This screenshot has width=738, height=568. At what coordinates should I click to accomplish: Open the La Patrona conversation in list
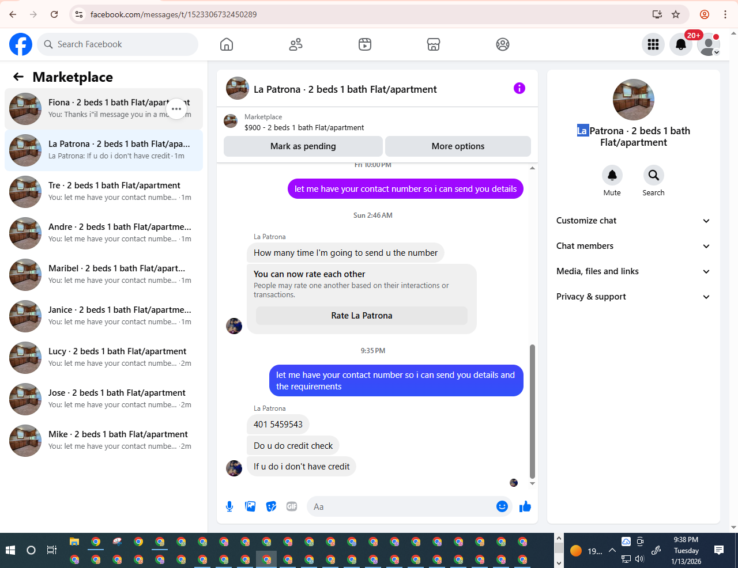(104, 150)
